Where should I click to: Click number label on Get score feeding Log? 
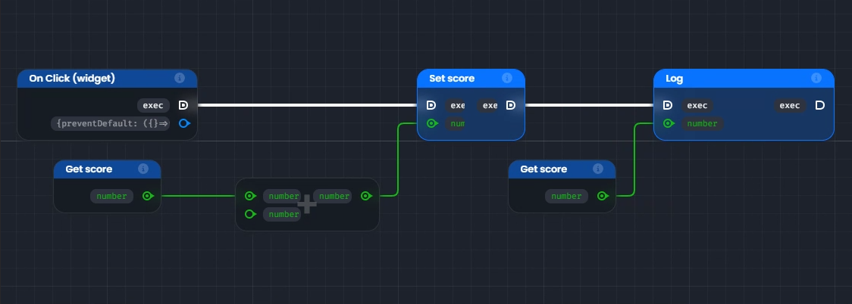567,196
